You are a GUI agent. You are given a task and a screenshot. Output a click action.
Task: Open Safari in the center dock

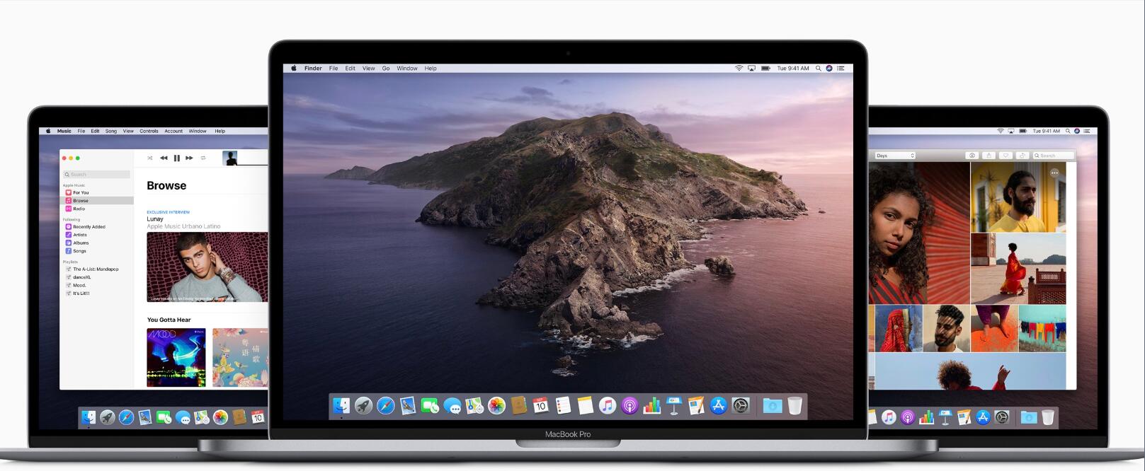click(x=386, y=406)
